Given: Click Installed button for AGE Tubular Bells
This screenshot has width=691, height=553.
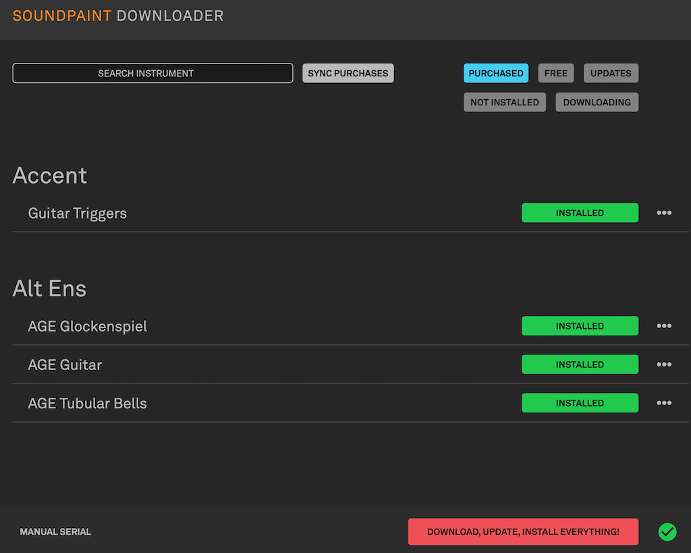Looking at the screenshot, I should click(x=580, y=403).
